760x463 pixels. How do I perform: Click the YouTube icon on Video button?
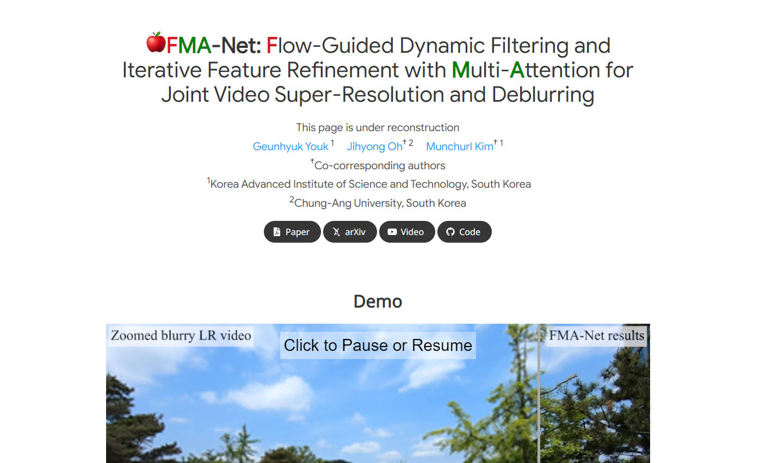pyautogui.click(x=392, y=232)
